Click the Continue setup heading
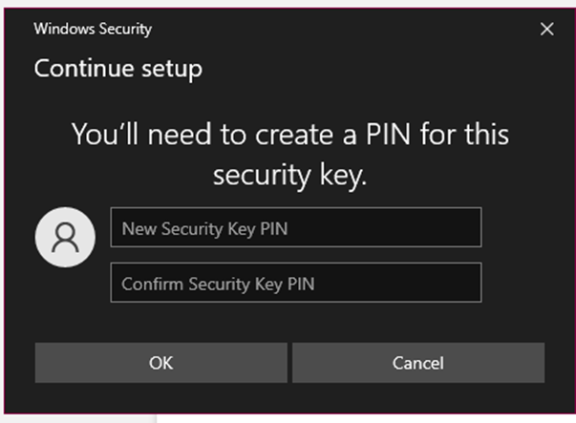 pyautogui.click(x=118, y=69)
